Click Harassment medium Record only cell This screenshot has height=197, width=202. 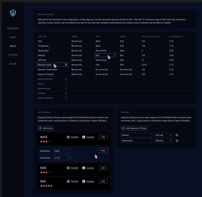click(77, 51)
